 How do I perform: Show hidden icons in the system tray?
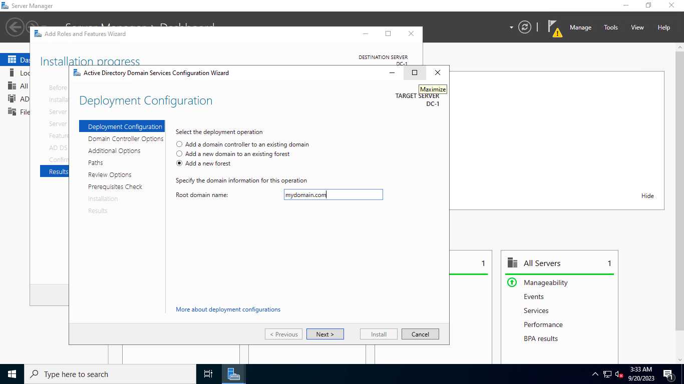pos(595,373)
